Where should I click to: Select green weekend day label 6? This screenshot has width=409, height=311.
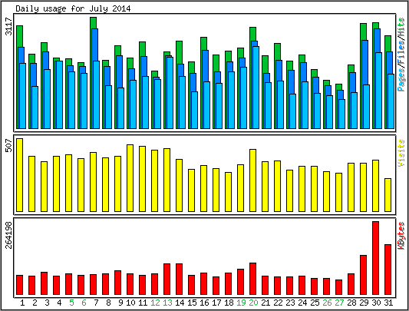coord(84,303)
